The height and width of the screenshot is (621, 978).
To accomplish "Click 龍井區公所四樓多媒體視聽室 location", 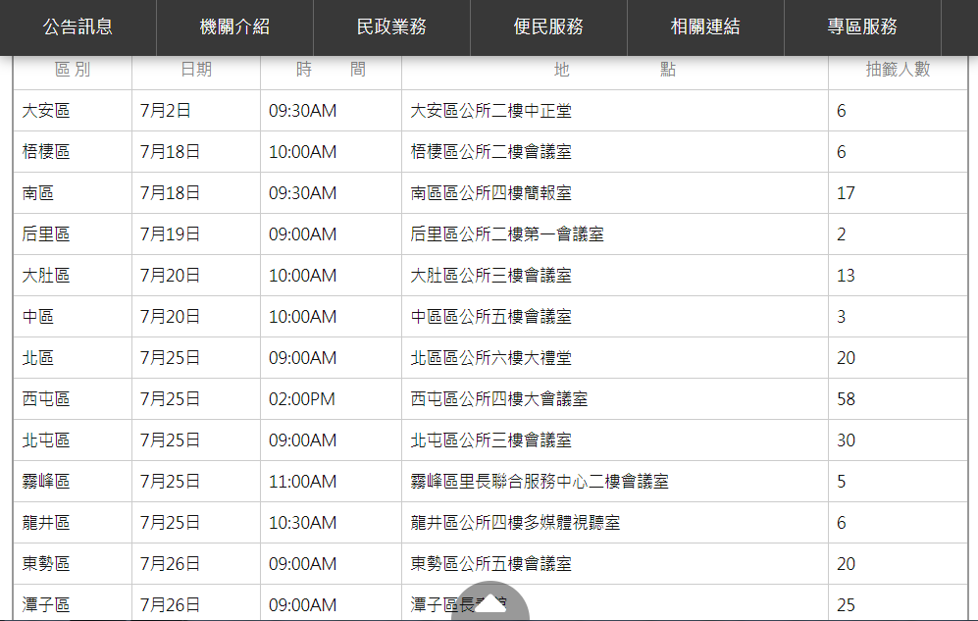I will click(515, 522).
